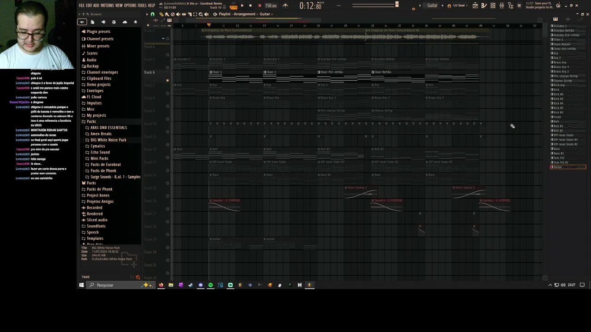
Task: Select the Select tool in playlist toolbar
Action: pyautogui.click(x=195, y=14)
